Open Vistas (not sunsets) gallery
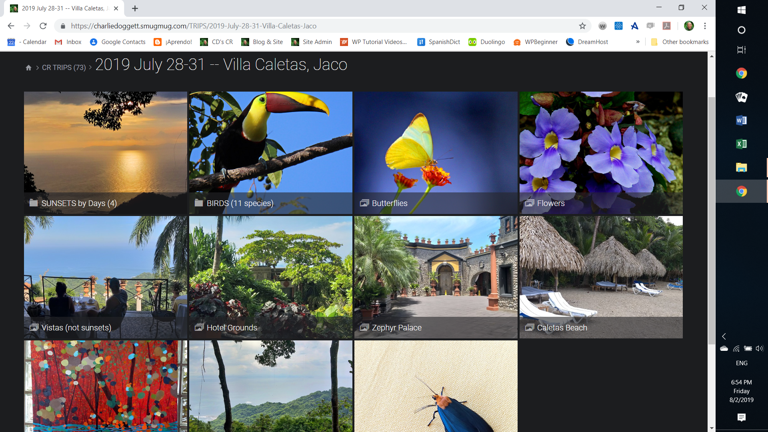The height and width of the screenshot is (432, 768). click(x=106, y=277)
